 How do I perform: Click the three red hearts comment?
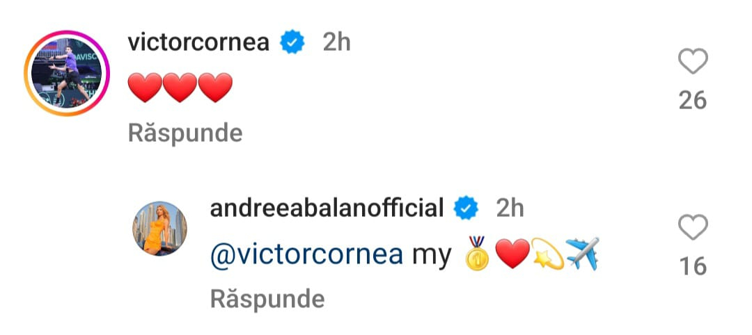pos(180,88)
